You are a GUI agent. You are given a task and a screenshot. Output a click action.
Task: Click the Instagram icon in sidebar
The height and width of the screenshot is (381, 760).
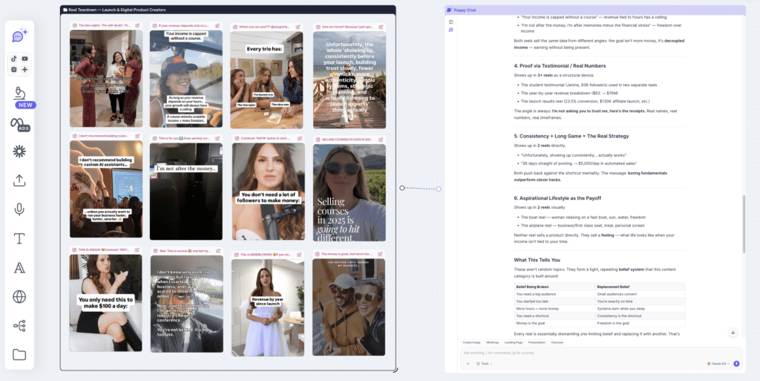[14, 69]
